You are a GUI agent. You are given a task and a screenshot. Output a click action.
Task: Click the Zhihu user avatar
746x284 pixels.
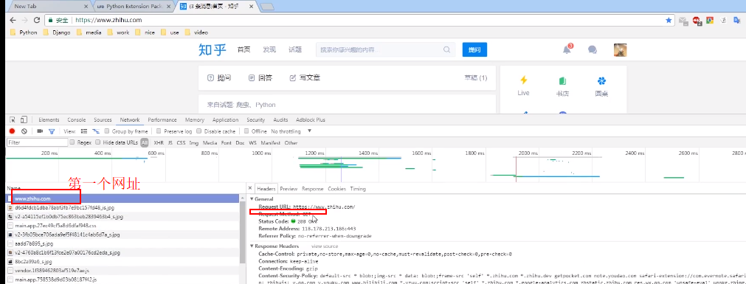[620, 49]
